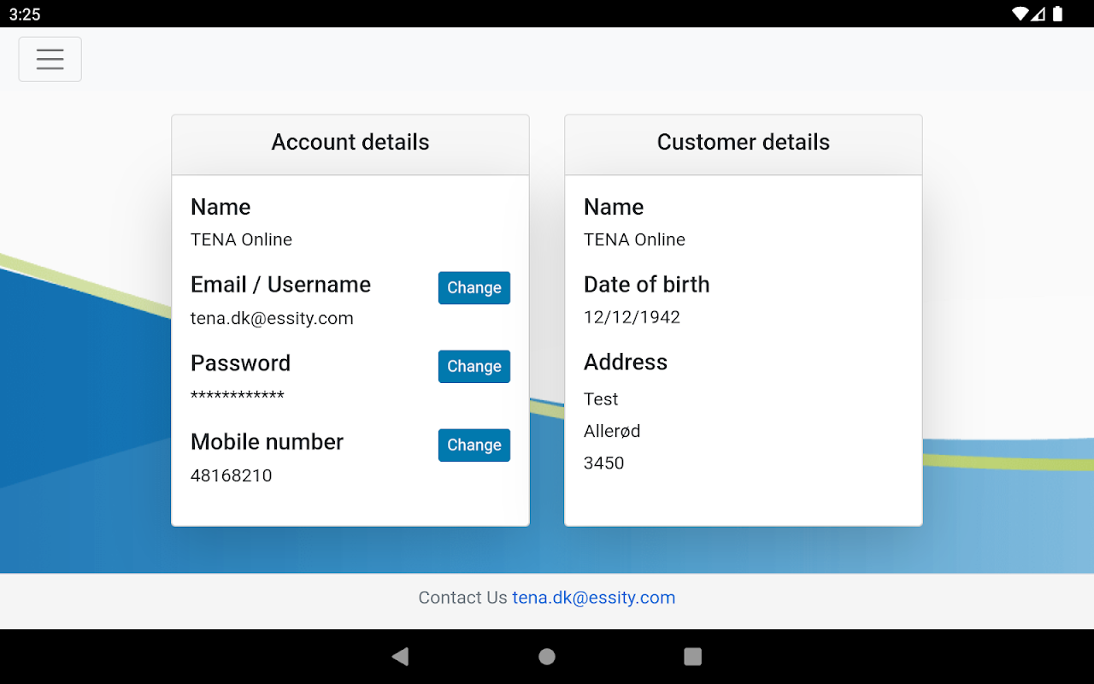Tap the 3:25 clock in status bar
Image resolution: width=1094 pixels, height=684 pixels.
click(25, 15)
